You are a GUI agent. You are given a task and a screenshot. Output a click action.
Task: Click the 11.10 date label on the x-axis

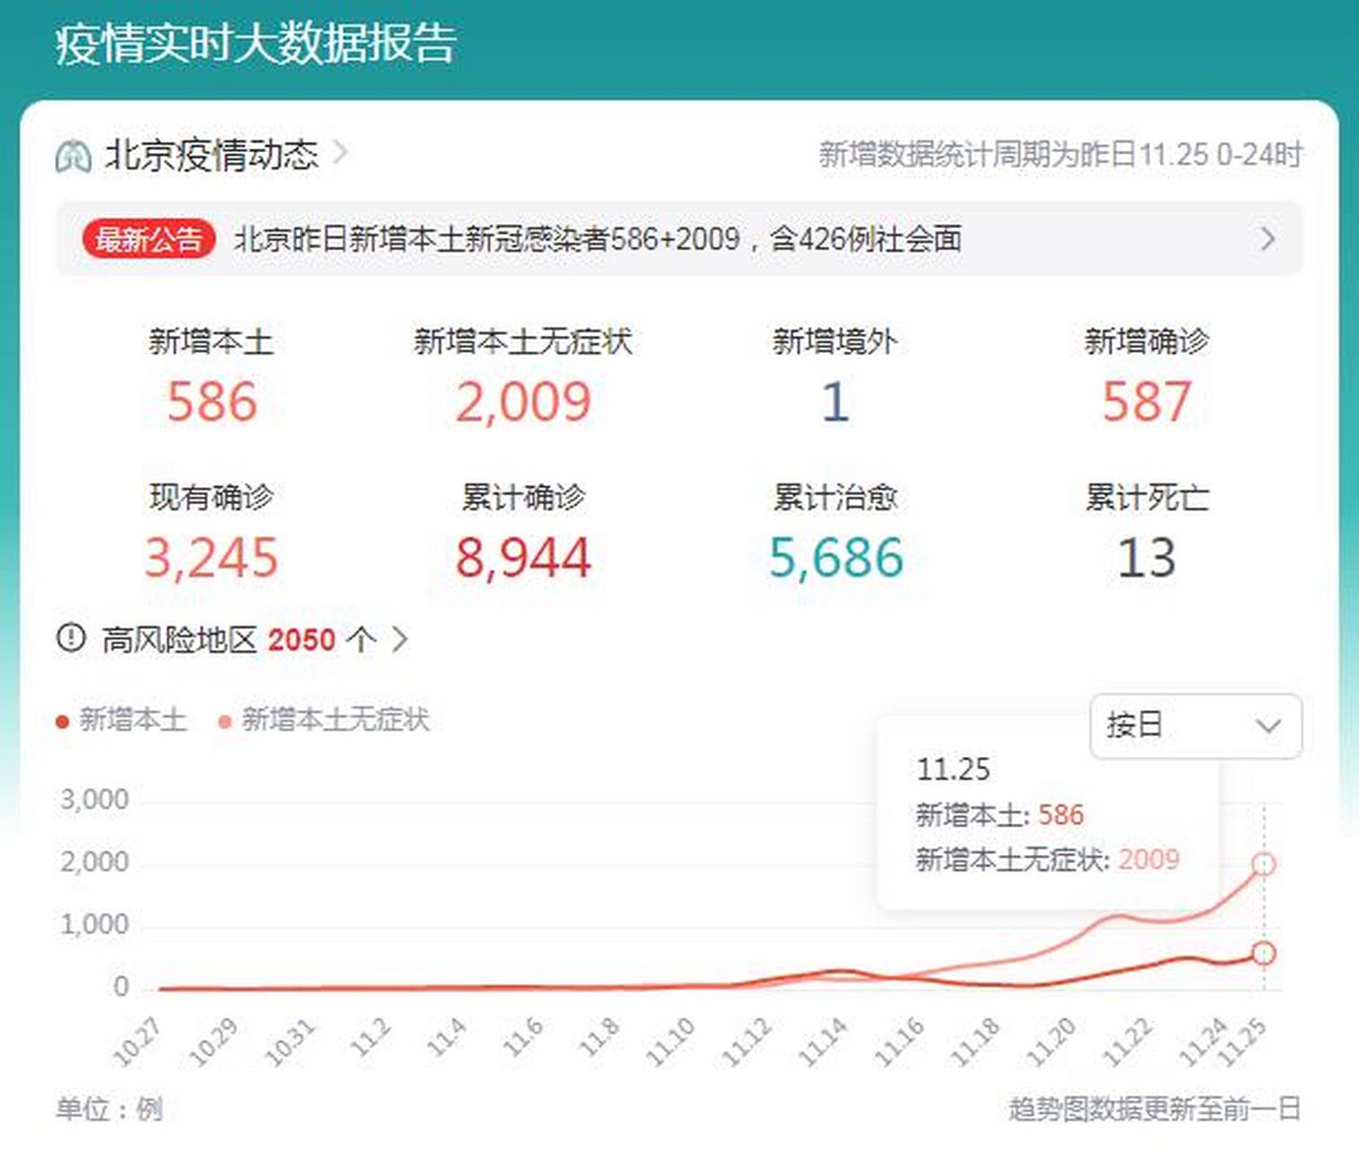(x=670, y=1041)
